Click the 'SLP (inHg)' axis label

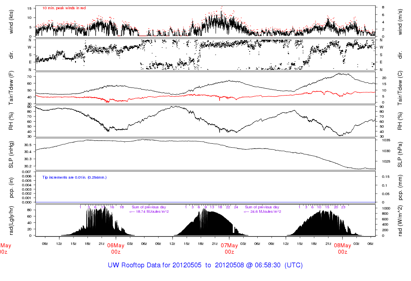point(11,155)
